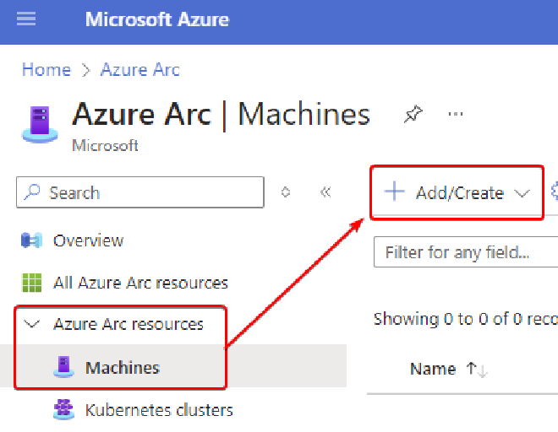Viewport: 558px width, 432px height.
Task: Click the green grid resources icon
Action: [x=31, y=283]
